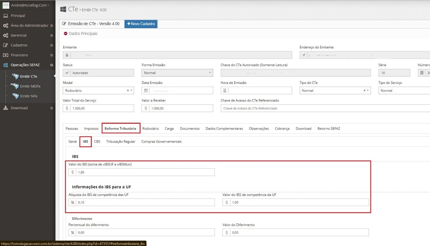Clear the Modal selection with the x
The image size is (430, 246).
click(x=128, y=91)
